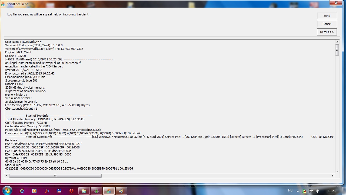Click the 'memory history :' line
Viewport: 346px width, 195px height.
pos(16,95)
